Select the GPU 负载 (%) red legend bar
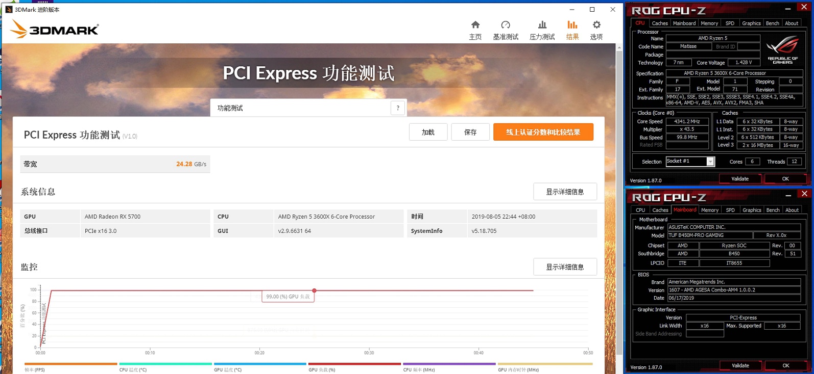The image size is (814, 374). 354,364
